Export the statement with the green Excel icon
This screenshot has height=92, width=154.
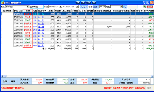tap(144, 7)
